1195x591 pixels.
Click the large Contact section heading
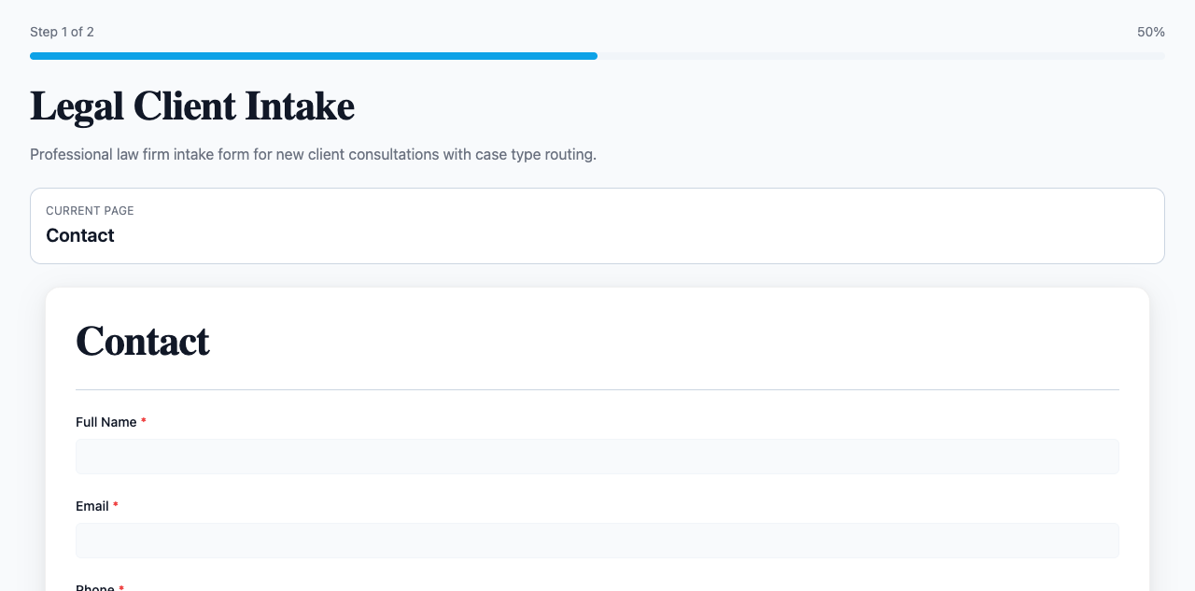[143, 341]
